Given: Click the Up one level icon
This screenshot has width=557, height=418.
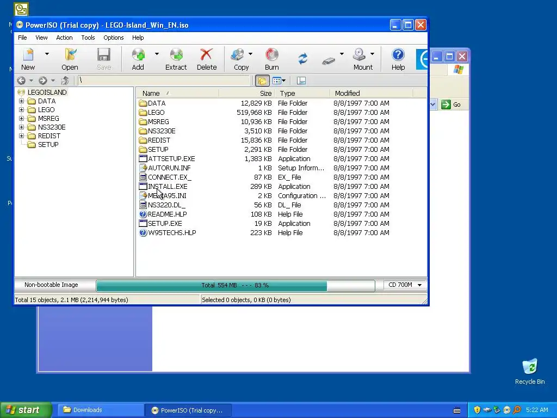Looking at the screenshot, I should 65,81.
